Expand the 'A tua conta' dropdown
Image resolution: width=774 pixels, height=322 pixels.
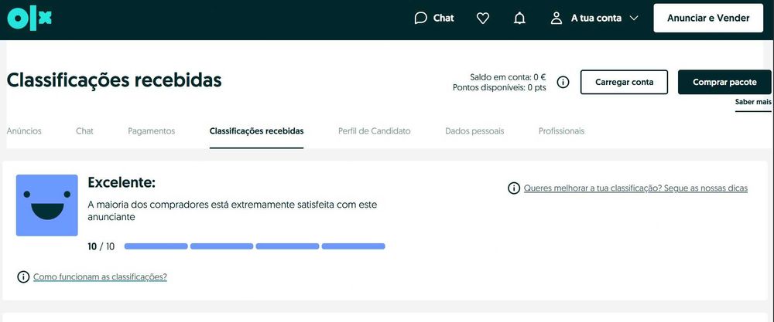pyautogui.click(x=596, y=18)
